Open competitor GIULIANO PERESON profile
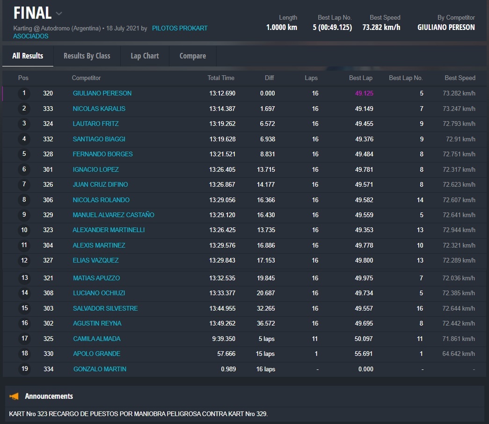This screenshot has width=489, height=424. [x=102, y=93]
